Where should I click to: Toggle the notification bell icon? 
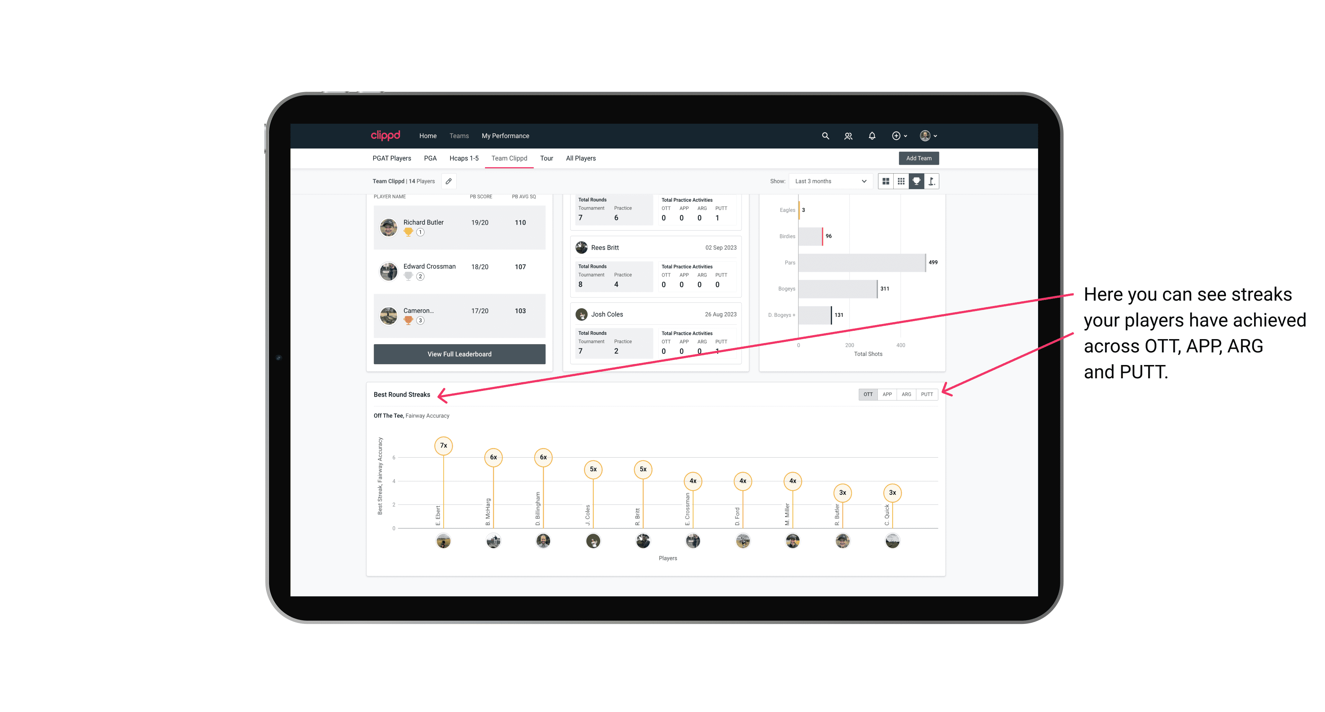point(872,136)
